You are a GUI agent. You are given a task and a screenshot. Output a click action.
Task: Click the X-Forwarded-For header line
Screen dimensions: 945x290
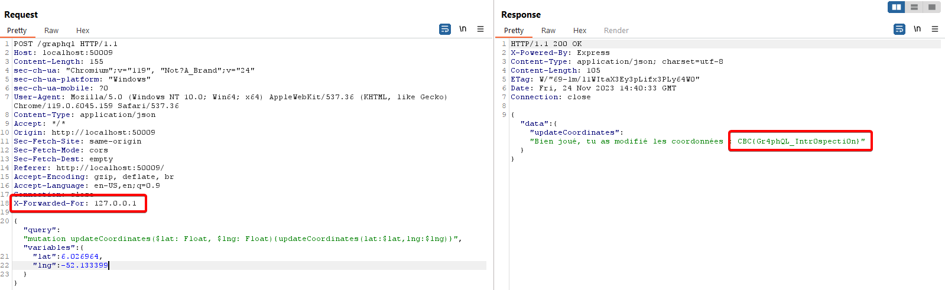(75, 203)
